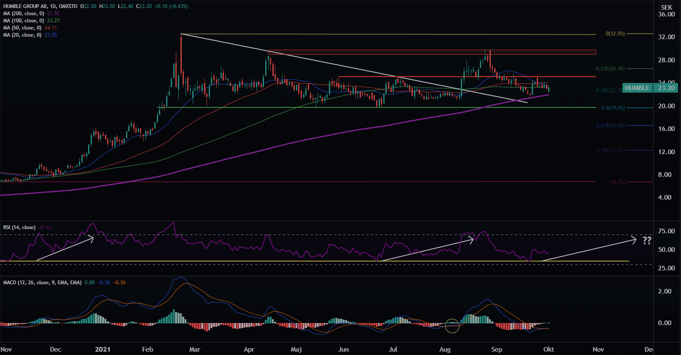Click the 75.00 level on RSI scale
Viewport: 681px width, 355px height.
click(x=666, y=231)
